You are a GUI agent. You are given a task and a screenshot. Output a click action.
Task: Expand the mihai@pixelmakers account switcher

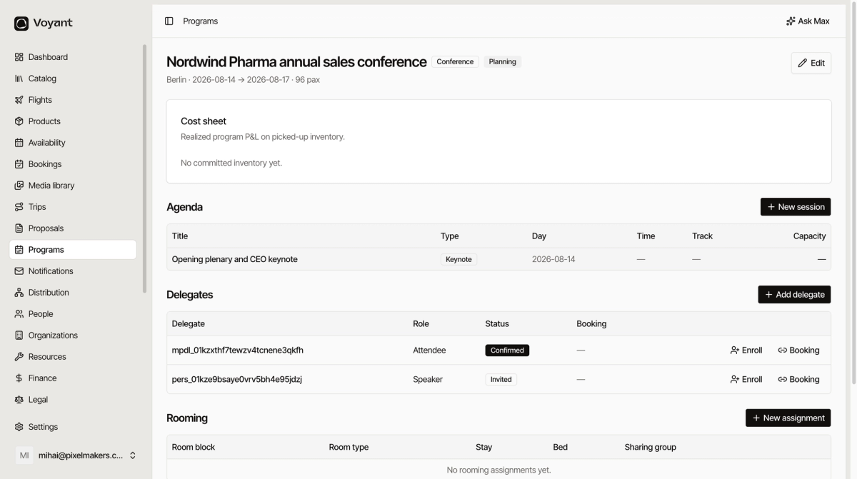click(76, 455)
